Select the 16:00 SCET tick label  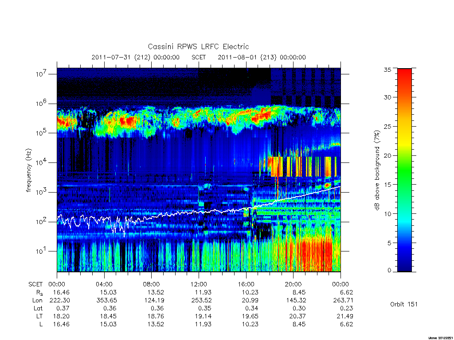pyautogui.click(x=246, y=284)
